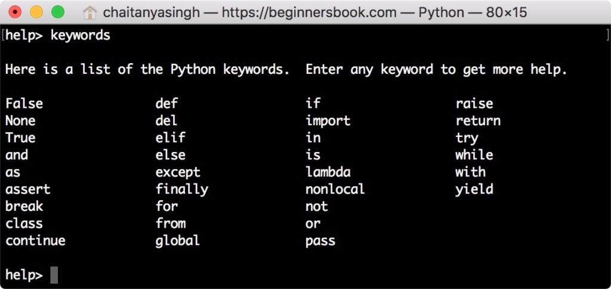Screen dimensions: 611x289
Task: Click the 'import' keyword
Action: (328, 121)
